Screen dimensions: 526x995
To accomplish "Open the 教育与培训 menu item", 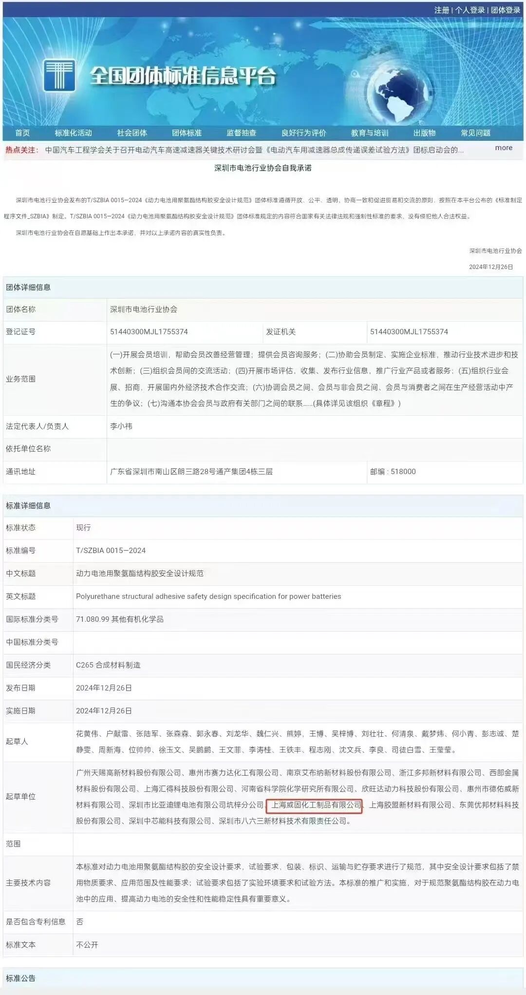I will [370, 133].
